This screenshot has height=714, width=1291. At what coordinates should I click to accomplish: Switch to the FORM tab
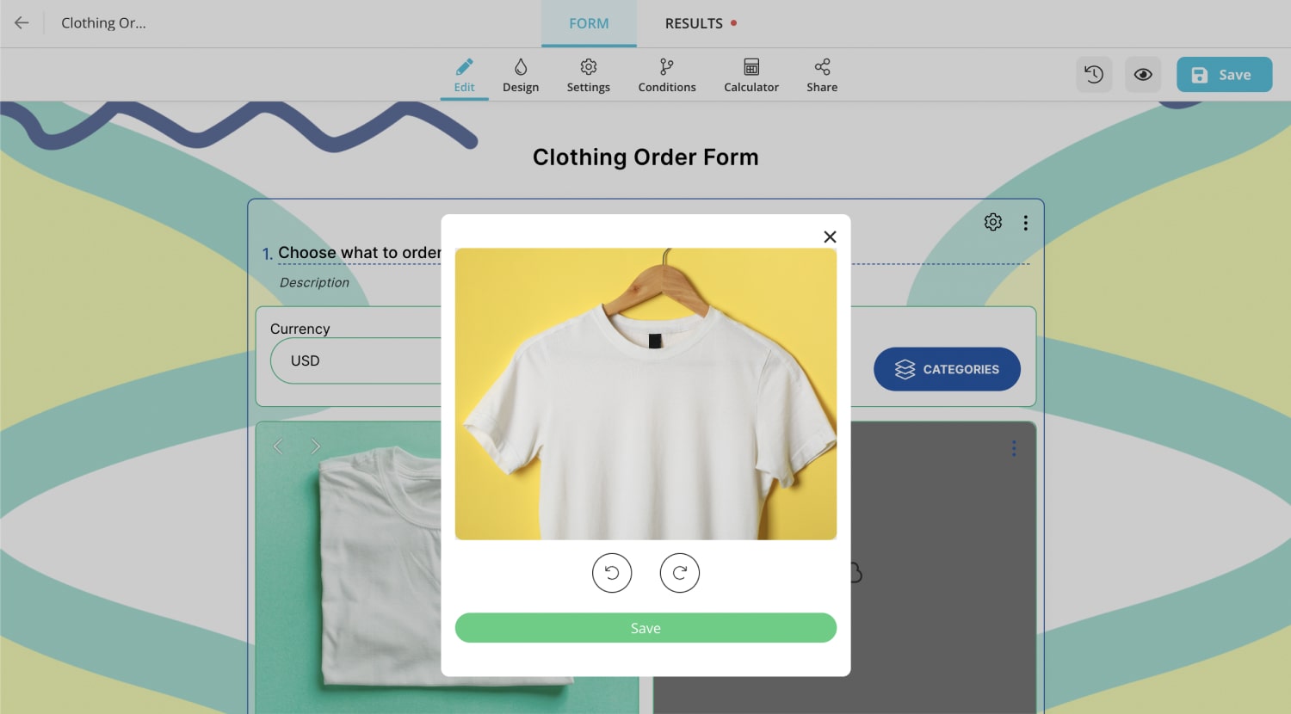coord(589,23)
